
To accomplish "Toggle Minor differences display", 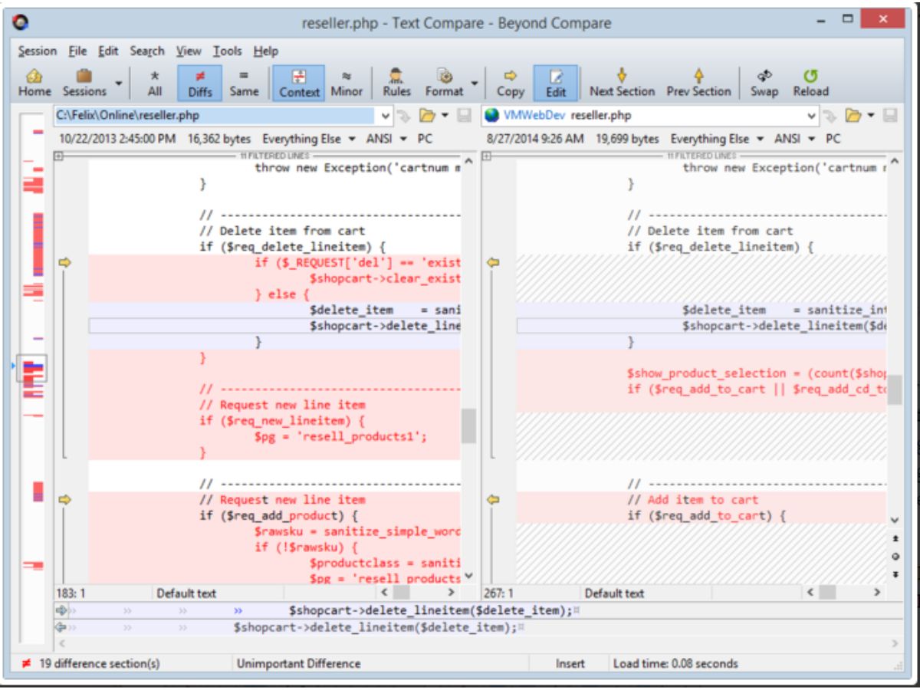I will click(347, 83).
